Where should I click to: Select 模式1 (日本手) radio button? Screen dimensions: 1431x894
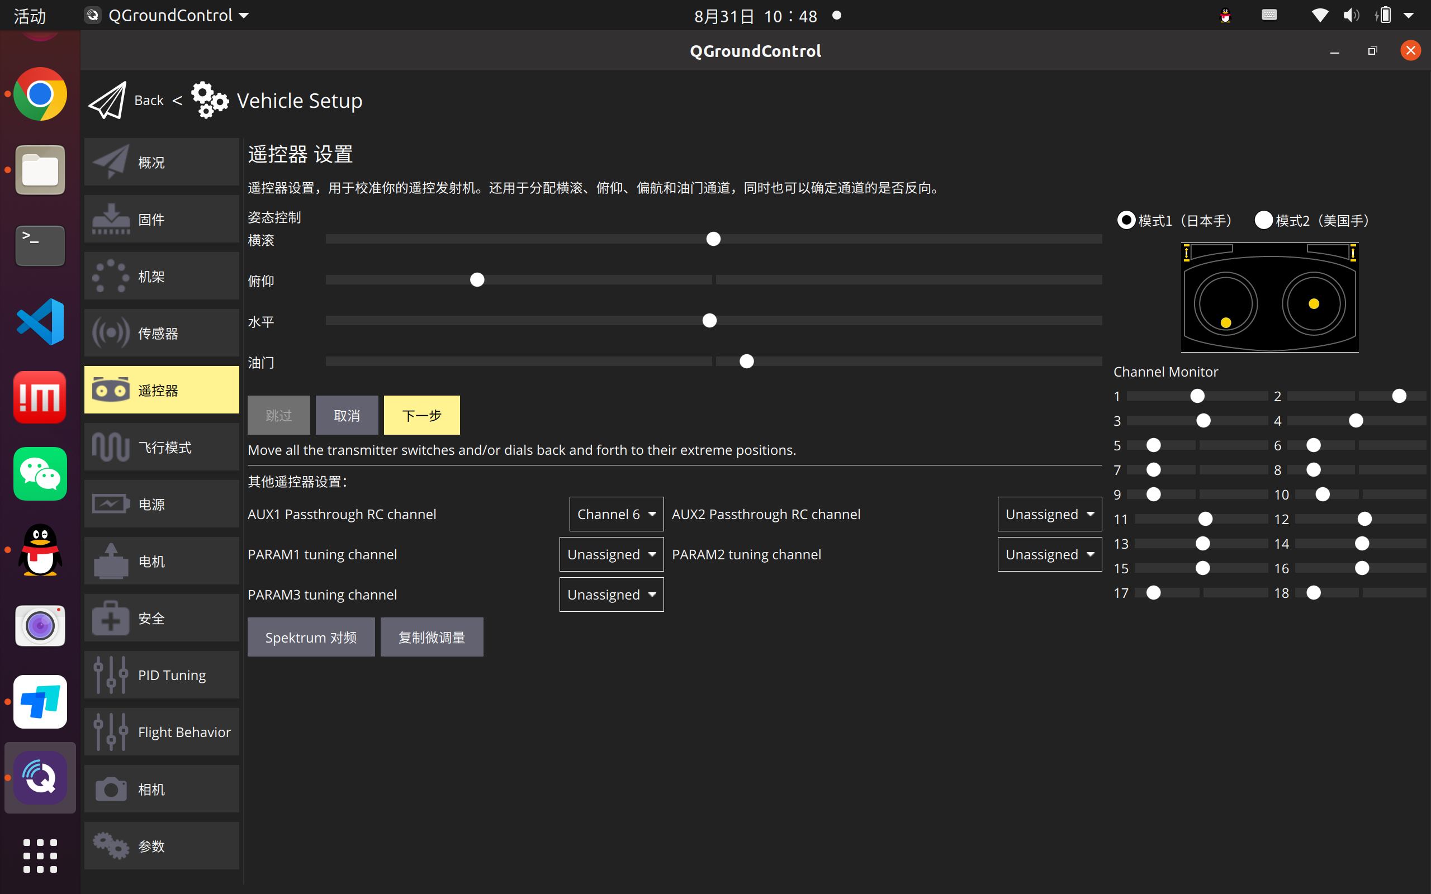pos(1126,221)
